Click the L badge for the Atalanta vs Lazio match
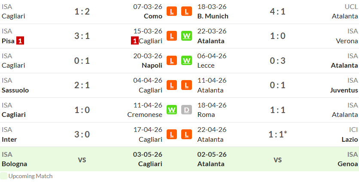The width and height of the screenshot is (359, 185). click(187, 134)
